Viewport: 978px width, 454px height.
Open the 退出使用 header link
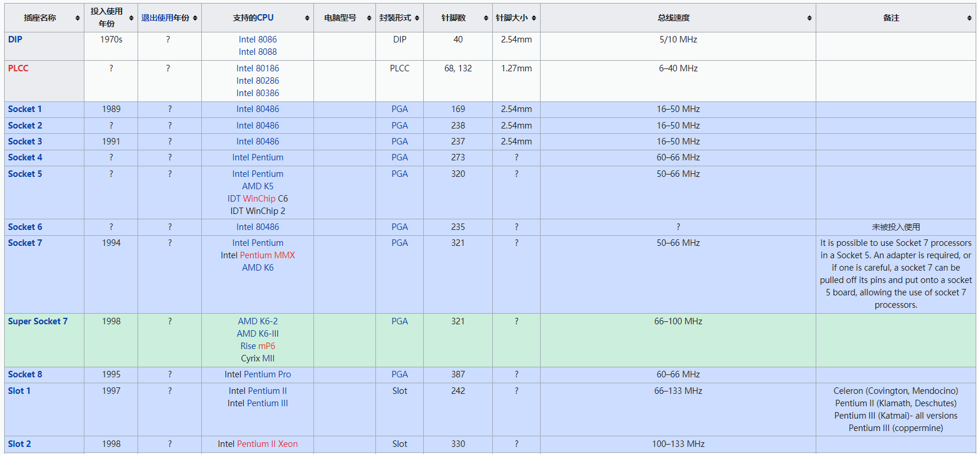(157, 18)
